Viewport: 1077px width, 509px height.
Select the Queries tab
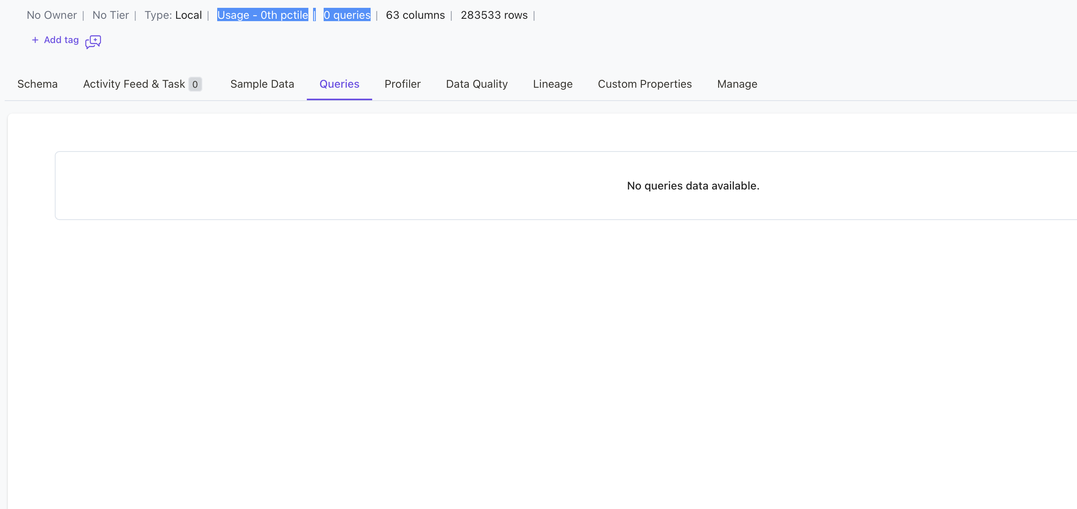point(339,84)
